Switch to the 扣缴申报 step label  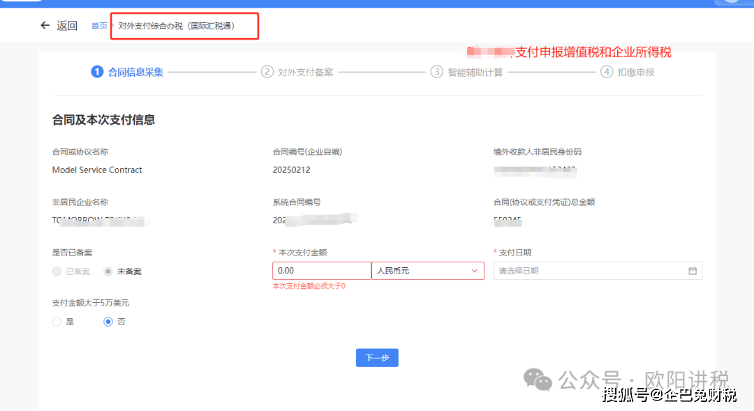click(635, 72)
